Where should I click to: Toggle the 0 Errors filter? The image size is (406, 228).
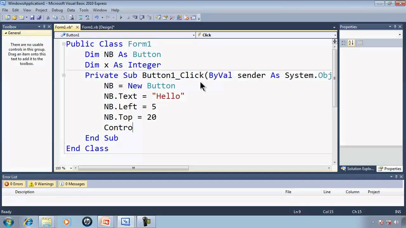[14, 184]
